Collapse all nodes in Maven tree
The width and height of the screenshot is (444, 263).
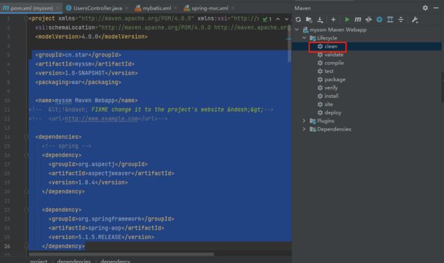coord(401,20)
